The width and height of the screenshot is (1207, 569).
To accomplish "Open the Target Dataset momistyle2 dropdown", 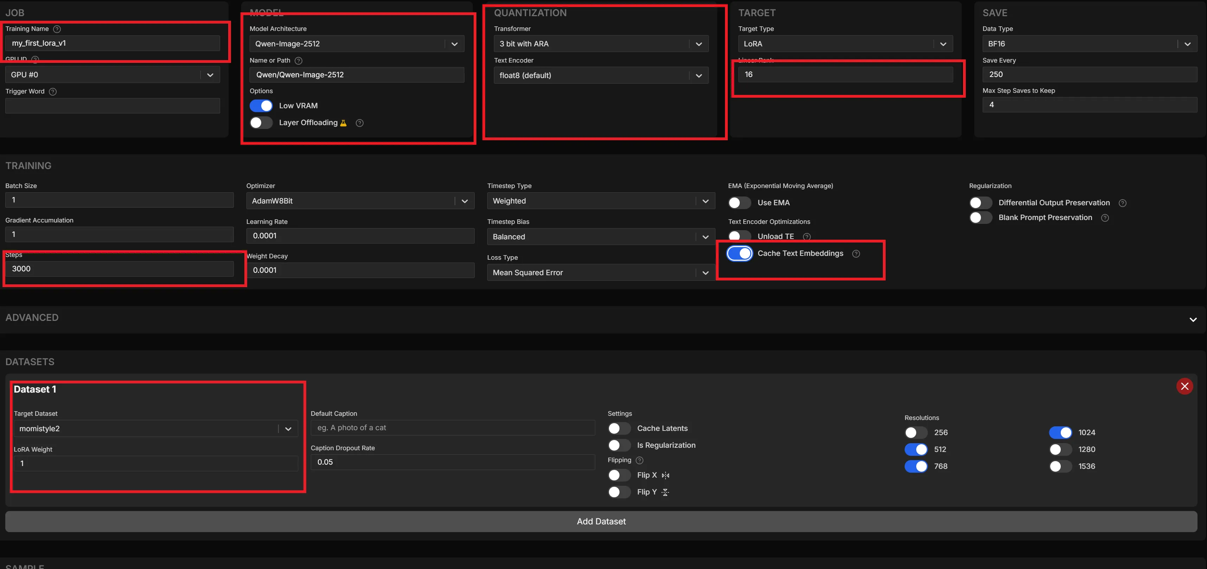I will click(155, 428).
